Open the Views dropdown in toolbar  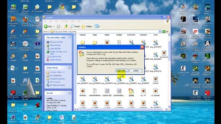(97, 26)
